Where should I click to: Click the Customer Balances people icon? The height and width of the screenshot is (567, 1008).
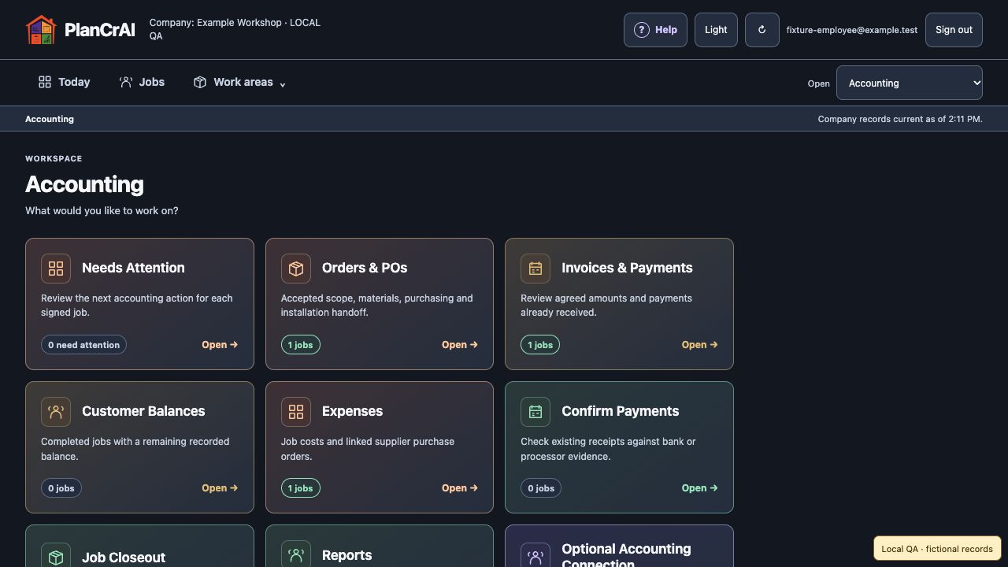[x=56, y=412]
